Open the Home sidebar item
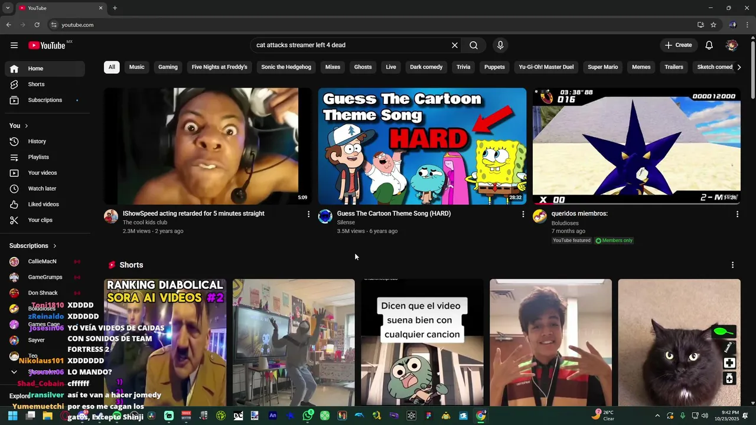756x425 pixels. coord(45,68)
